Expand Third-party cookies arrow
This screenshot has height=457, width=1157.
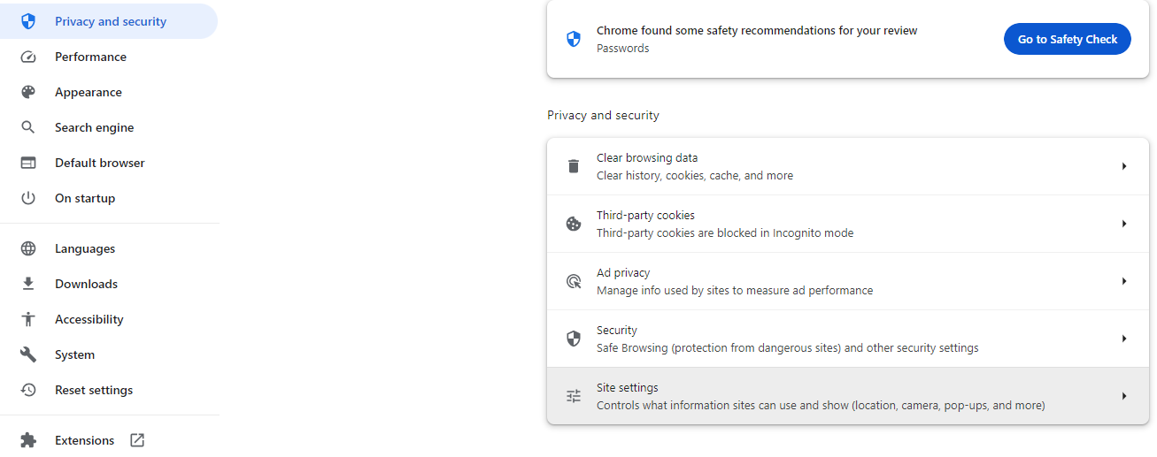pos(1123,224)
